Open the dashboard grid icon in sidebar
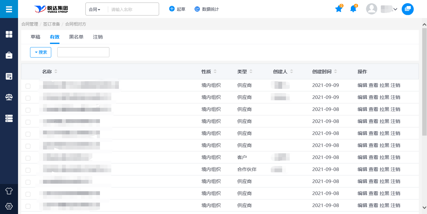The height and width of the screenshot is (214, 427). tap(9, 34)
